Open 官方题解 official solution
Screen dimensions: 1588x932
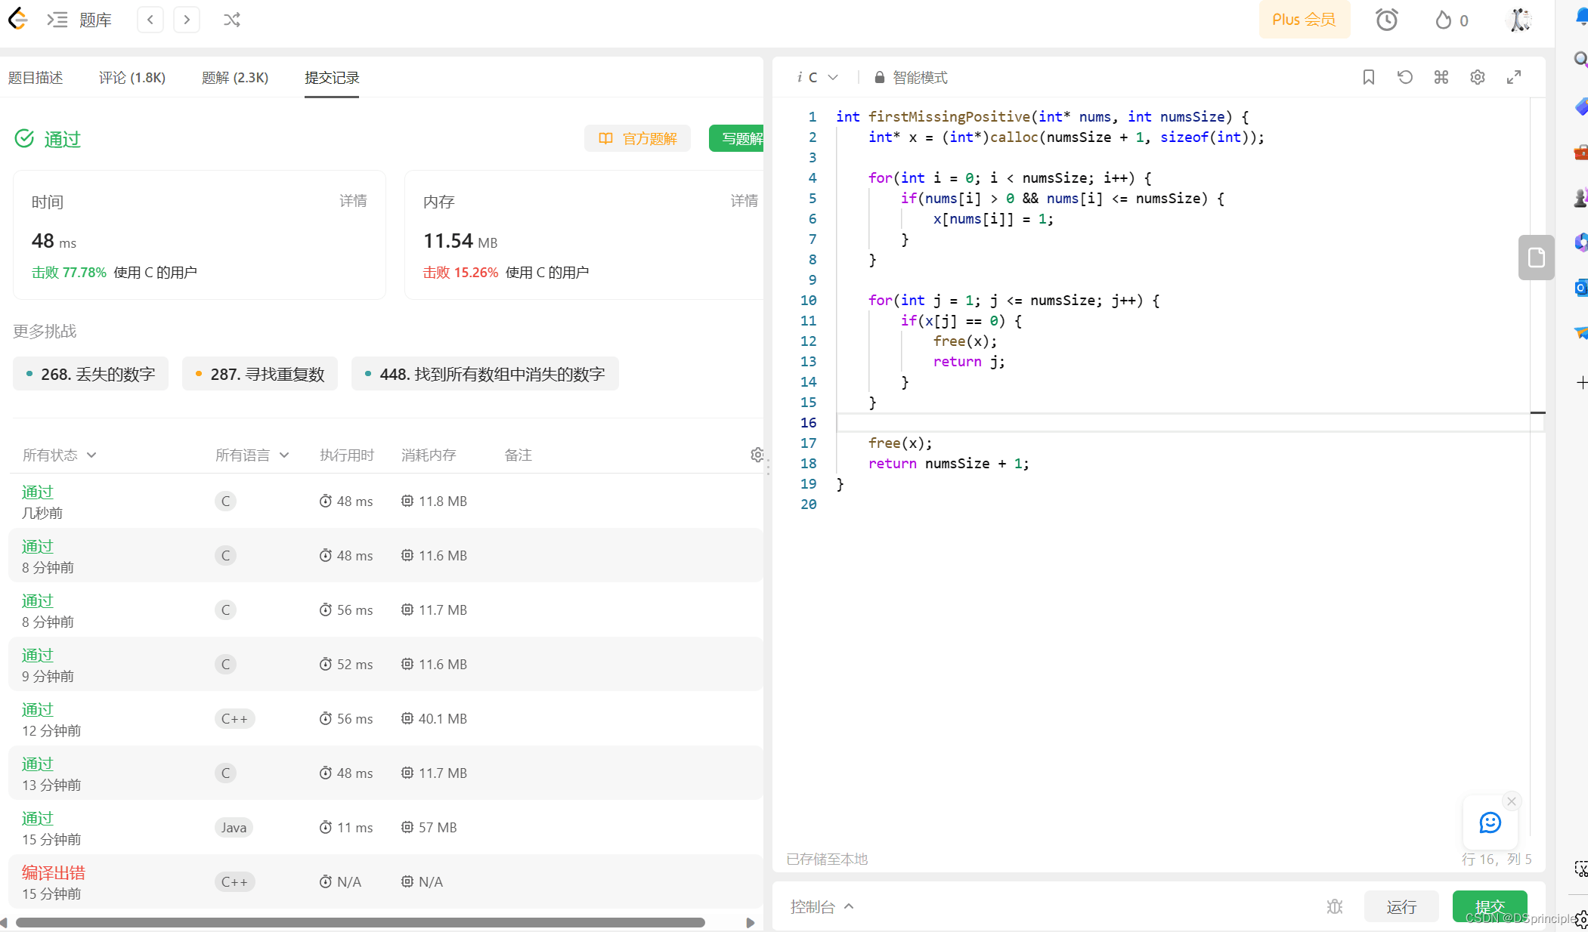[x=637, y=138]
